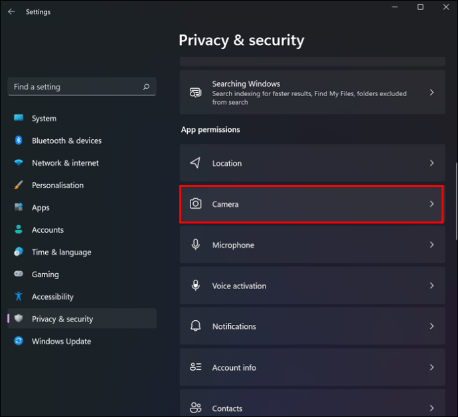This screenshot has width=458, height=417.
Task: Click the Wi-Fi Network icon in sidebar
Action: (19, 162)
